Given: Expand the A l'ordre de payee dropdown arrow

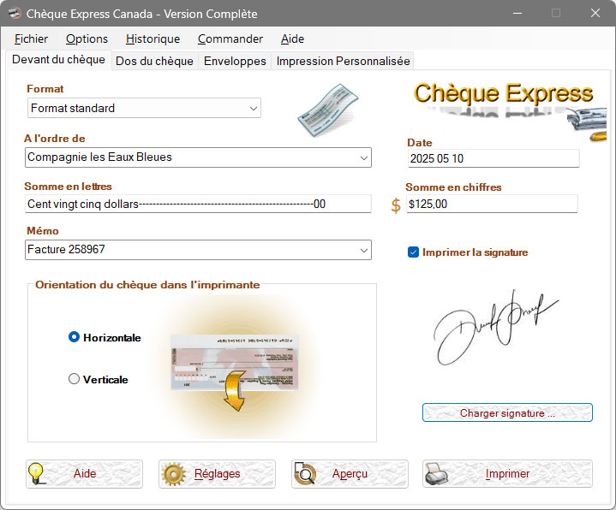Looking at the screenshot, I should coord(364,157).
